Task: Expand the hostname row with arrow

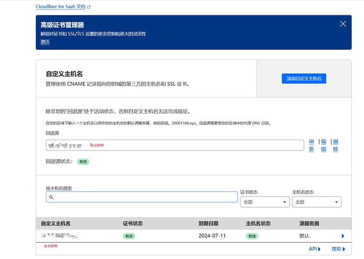Action: pos(343,236)
